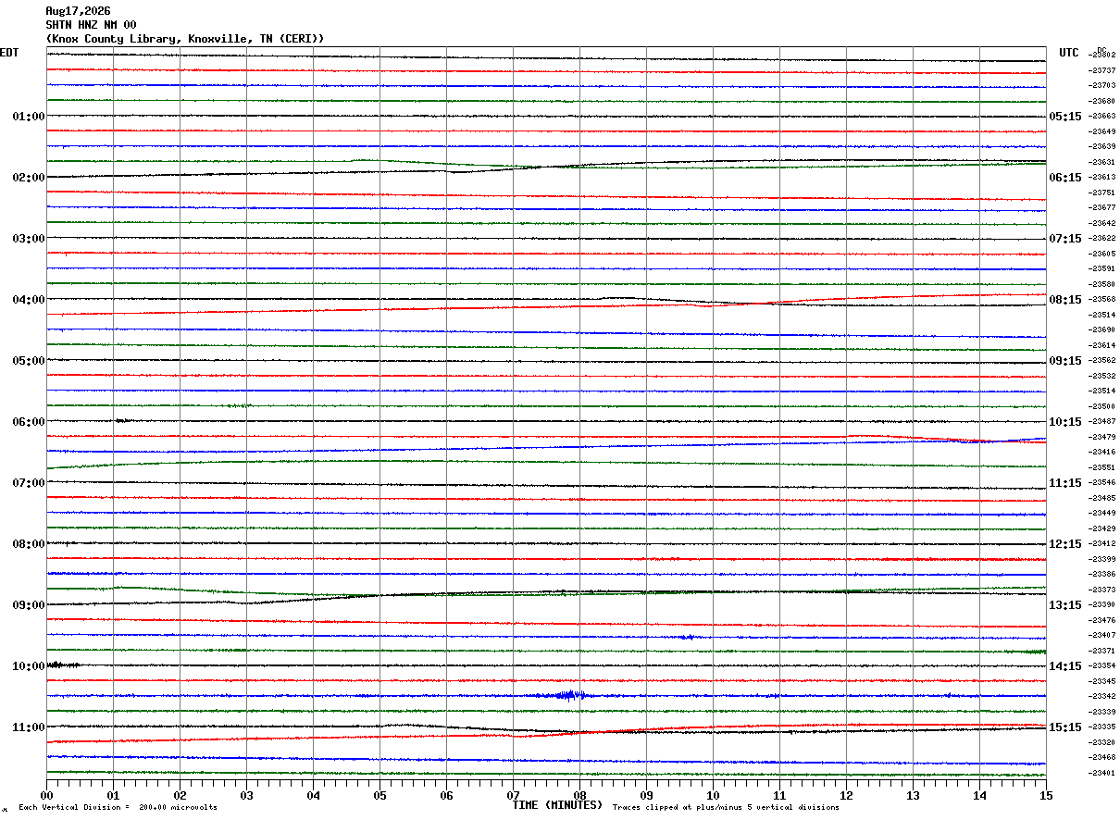Click the minute tick '12' on the bottom axis
This screenshot has height=820, width=1120.
(846, 795)
